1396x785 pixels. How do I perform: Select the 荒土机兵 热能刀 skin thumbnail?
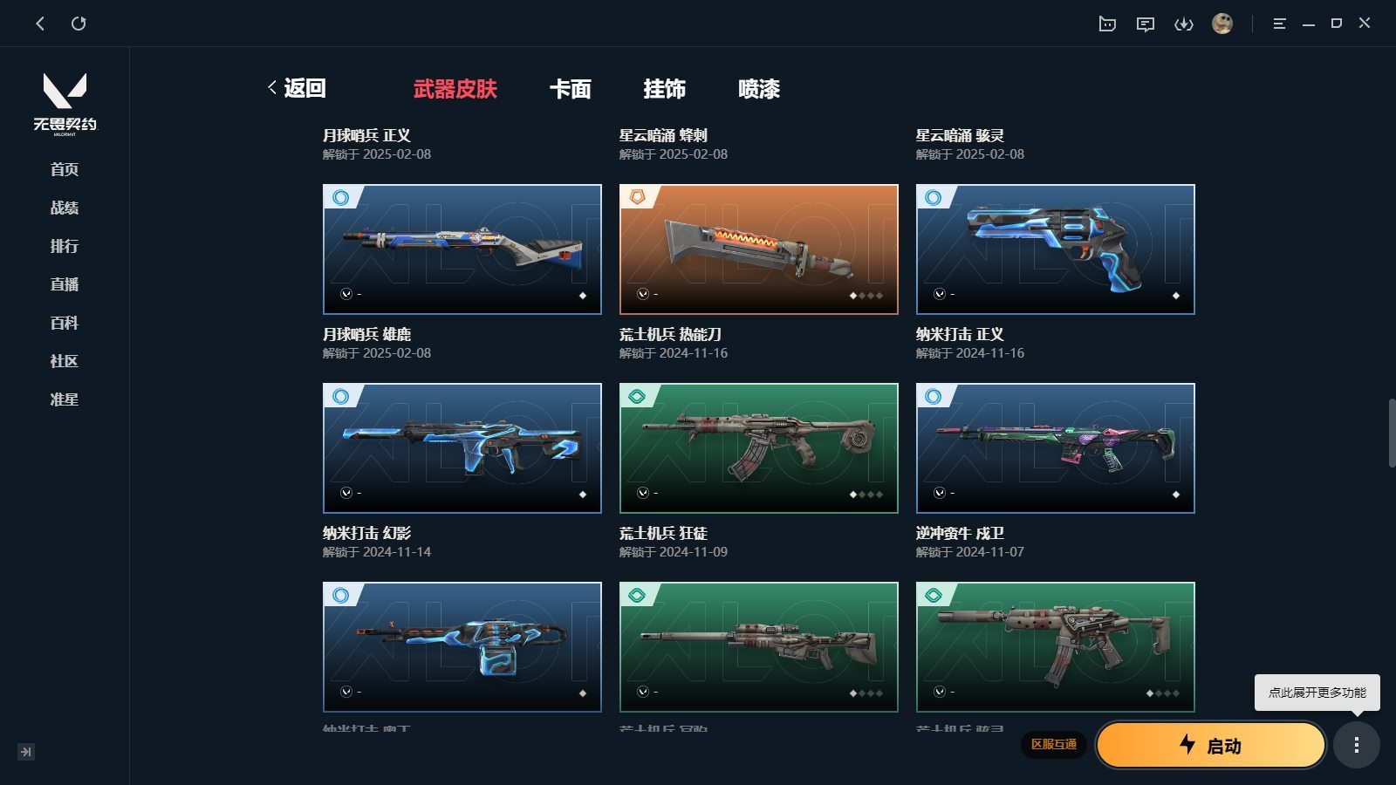tap(759, 249)
